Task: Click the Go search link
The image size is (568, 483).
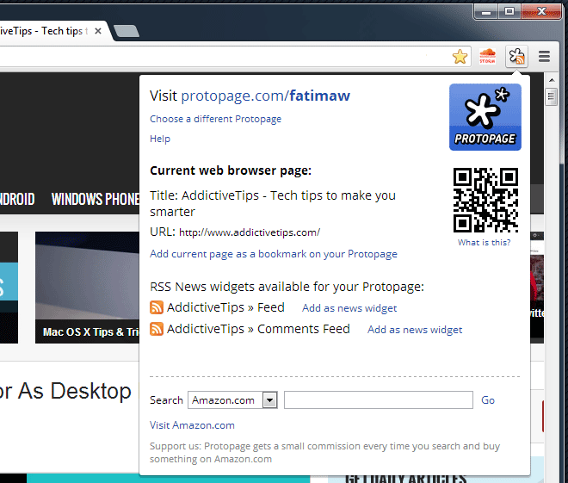Action: [x=488, y=400]
